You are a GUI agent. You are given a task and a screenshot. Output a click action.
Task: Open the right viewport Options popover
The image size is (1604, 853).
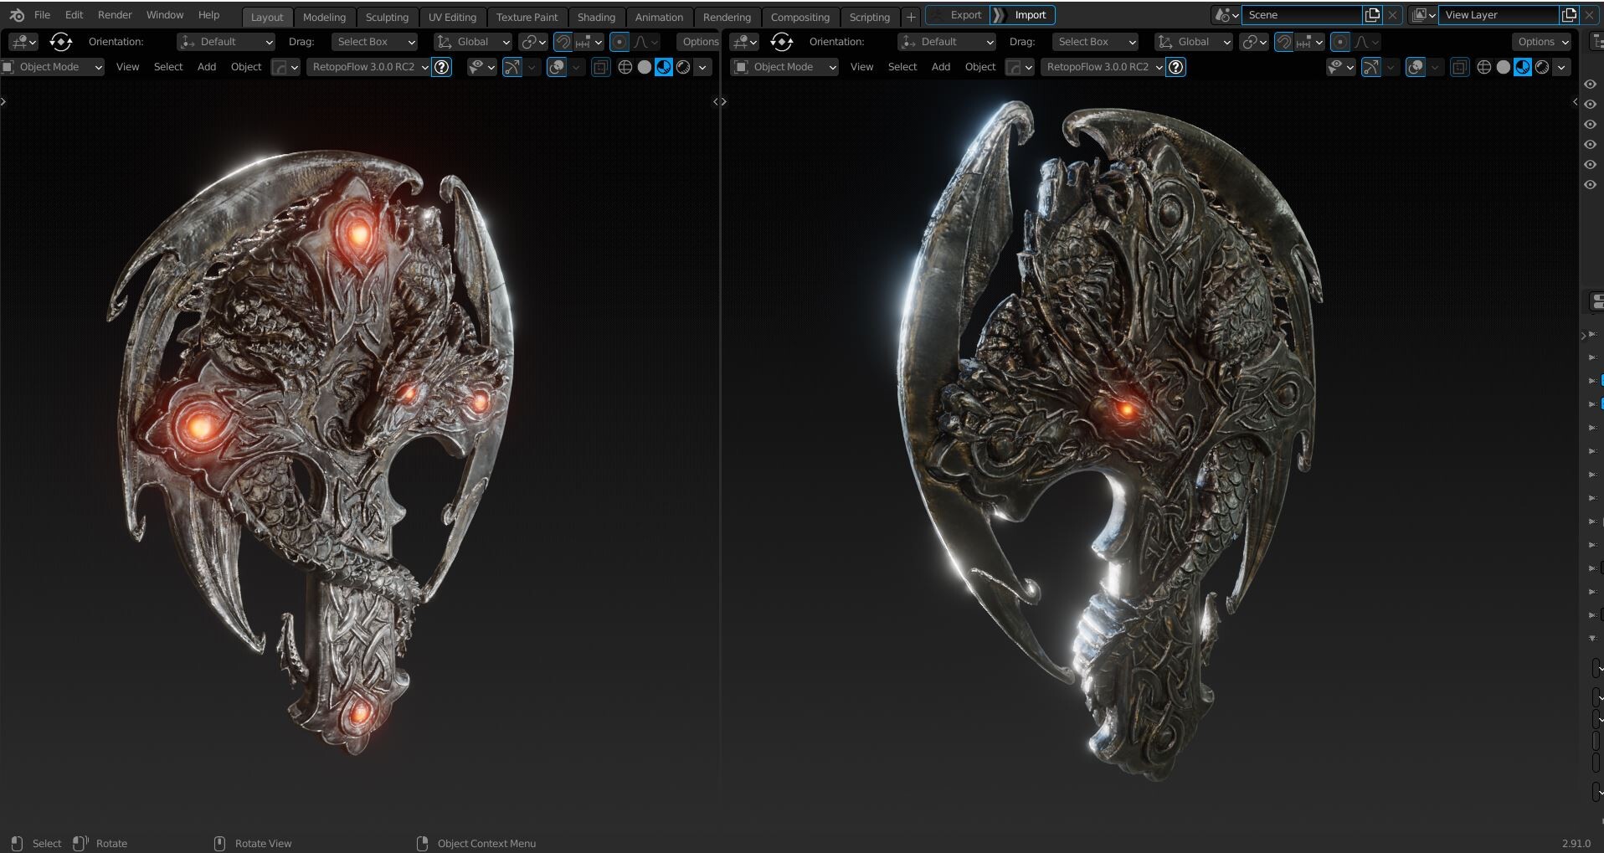1542,42
